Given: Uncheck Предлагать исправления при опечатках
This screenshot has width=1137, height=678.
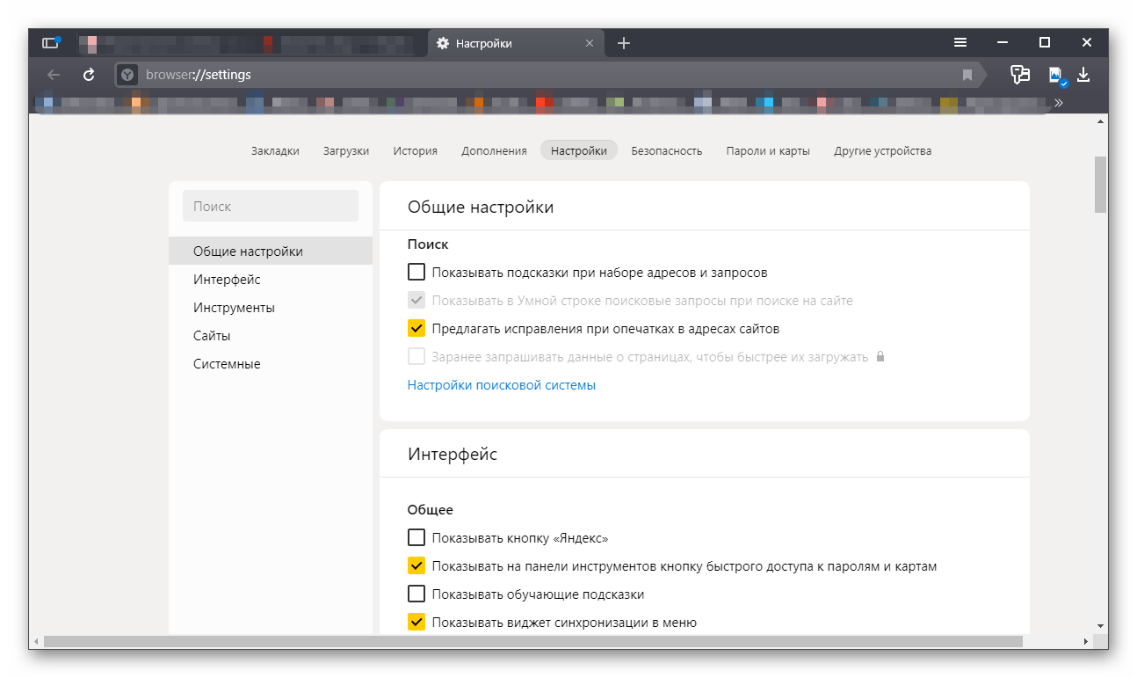Looking at the screenshot, I should (416, 329).
